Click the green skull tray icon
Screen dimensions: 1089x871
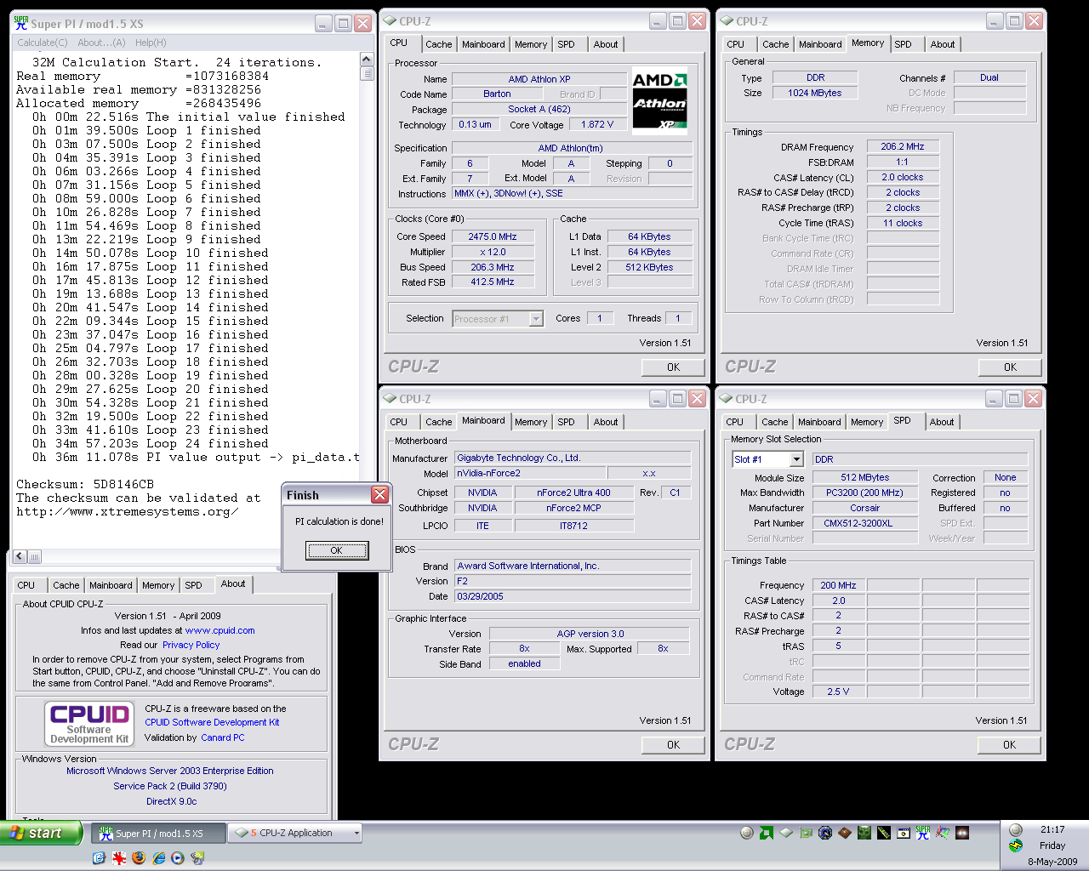pos(864,833)
